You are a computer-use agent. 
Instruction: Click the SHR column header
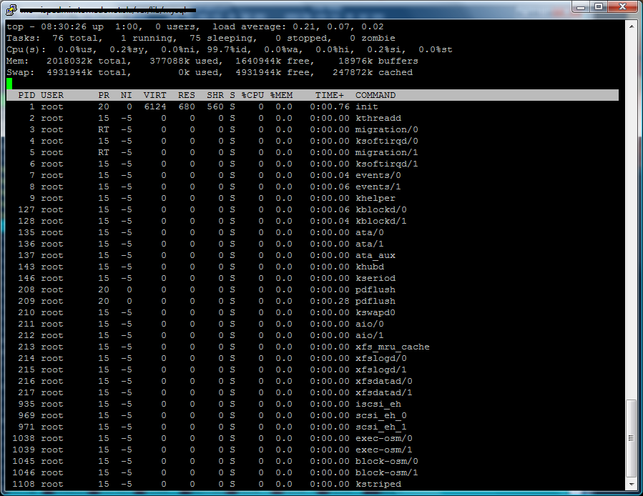click(215, 95)
